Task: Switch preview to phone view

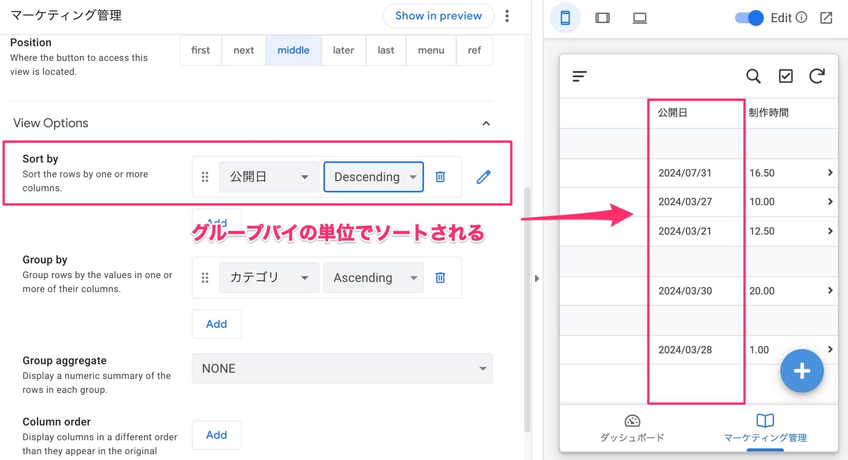Action: [565, 17]
